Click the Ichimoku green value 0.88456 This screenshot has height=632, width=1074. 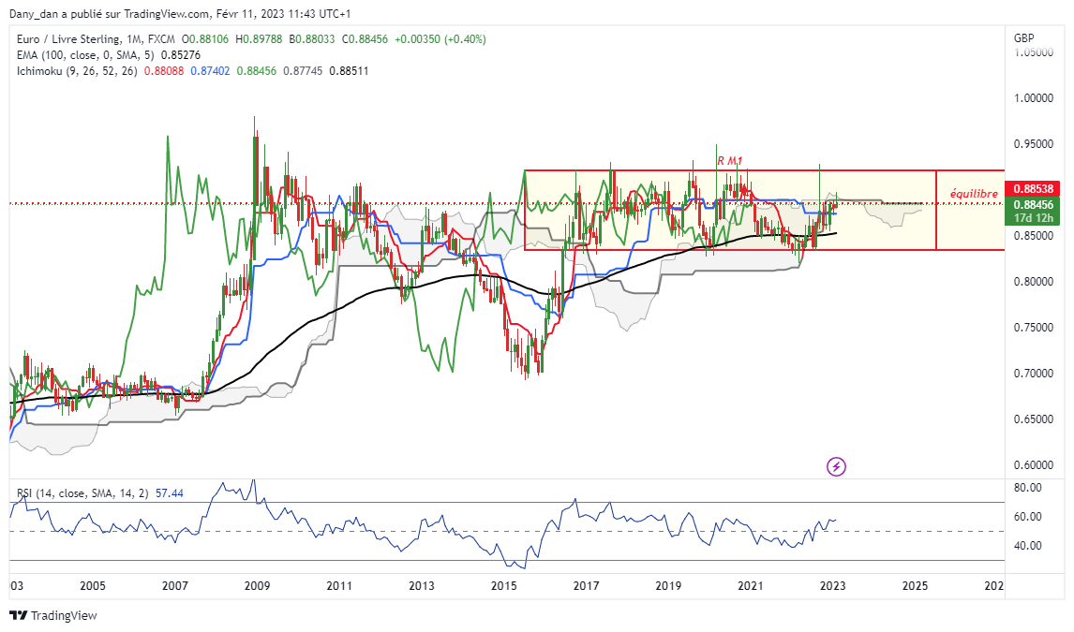click(x=257, y=71)
